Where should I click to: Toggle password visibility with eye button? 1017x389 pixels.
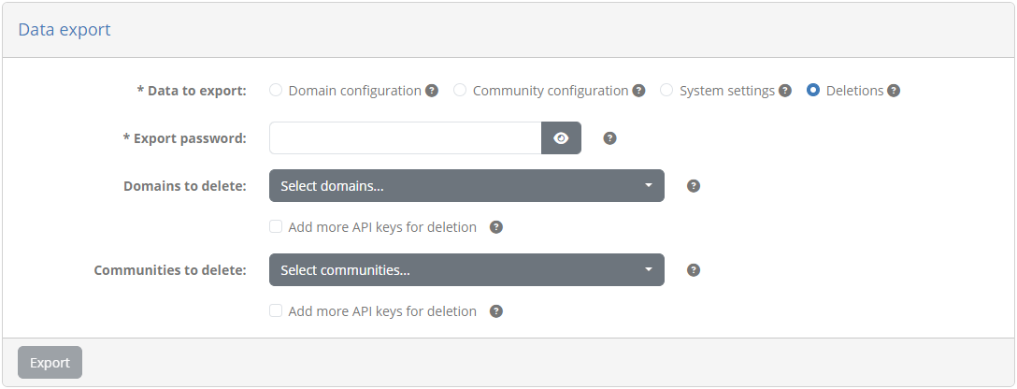[561, 138]
